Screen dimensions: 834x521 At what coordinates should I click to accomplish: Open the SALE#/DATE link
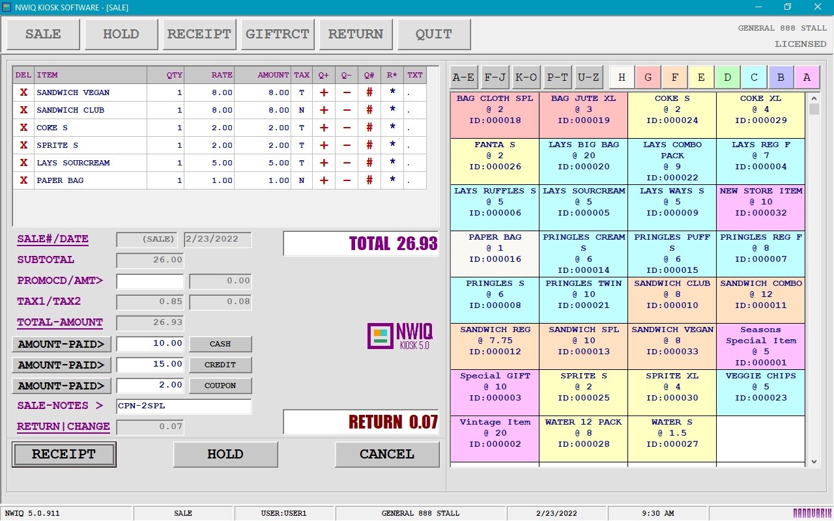tap(53, 239)
